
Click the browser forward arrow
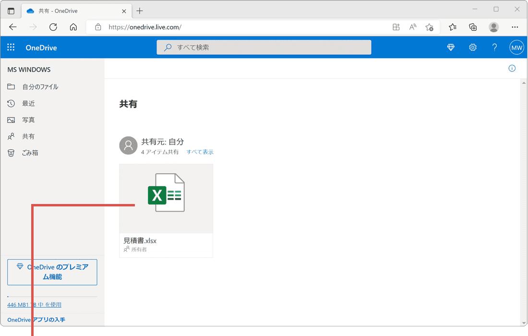(33, 27)
